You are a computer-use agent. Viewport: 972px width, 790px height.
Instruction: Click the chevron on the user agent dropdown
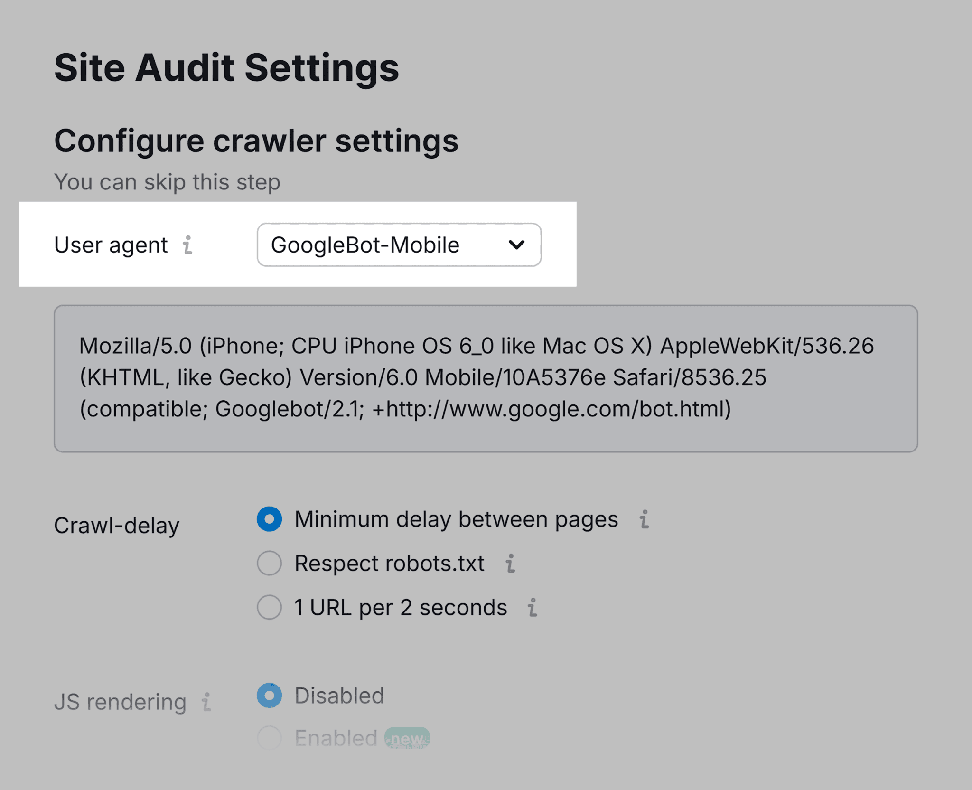coord(517,245)
